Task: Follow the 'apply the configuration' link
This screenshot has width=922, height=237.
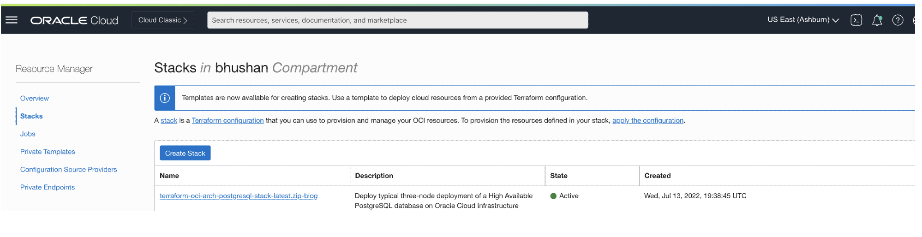Action: (647, 120)
